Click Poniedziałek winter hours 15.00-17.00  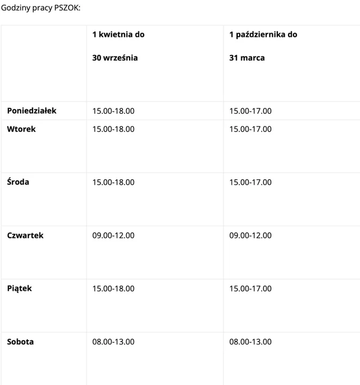(251, 111)
